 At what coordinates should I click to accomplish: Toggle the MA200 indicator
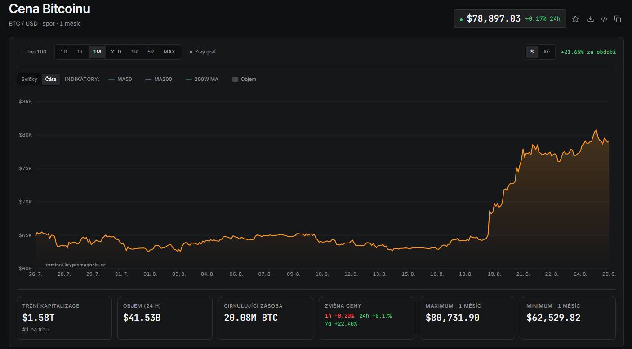tap(159, 79)
